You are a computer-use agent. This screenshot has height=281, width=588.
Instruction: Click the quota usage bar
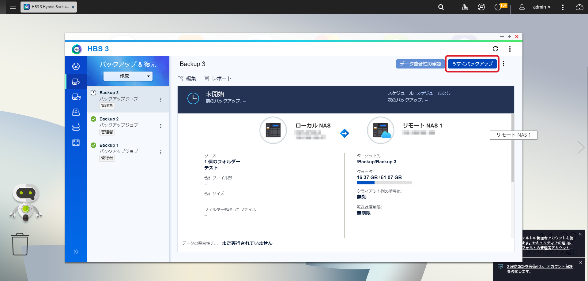pos(384,183)
